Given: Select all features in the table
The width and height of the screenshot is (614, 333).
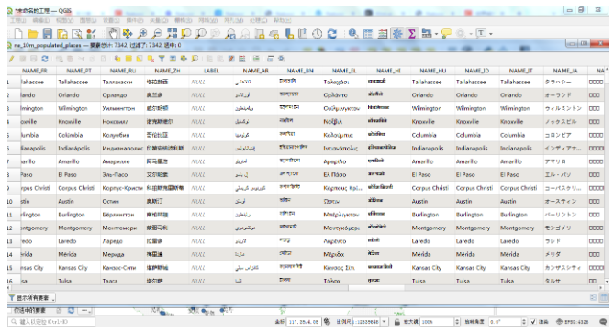Looking at the screenshot, I should click(x=128, y=59).
